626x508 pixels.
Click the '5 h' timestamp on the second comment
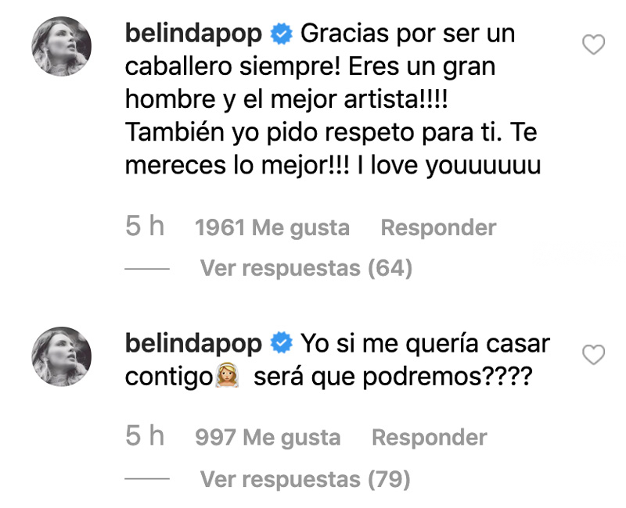coord(145,437)
